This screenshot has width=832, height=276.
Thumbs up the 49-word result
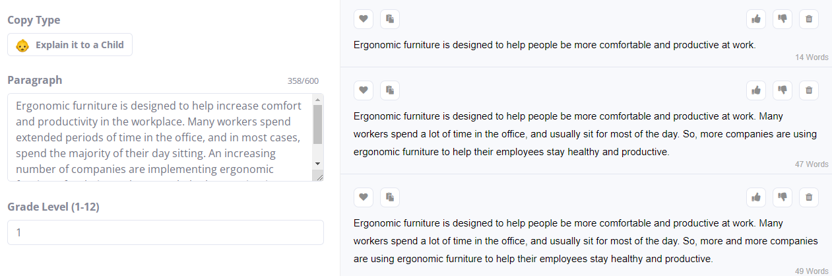point(756,197)
